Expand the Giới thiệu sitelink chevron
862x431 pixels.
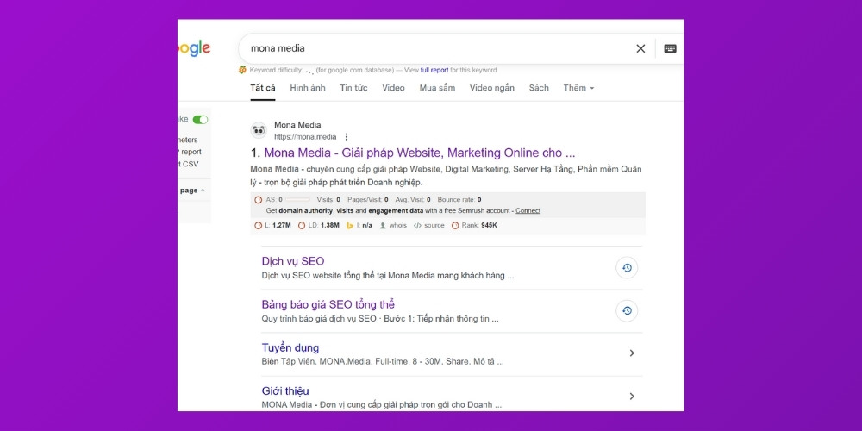pos(632,396)
